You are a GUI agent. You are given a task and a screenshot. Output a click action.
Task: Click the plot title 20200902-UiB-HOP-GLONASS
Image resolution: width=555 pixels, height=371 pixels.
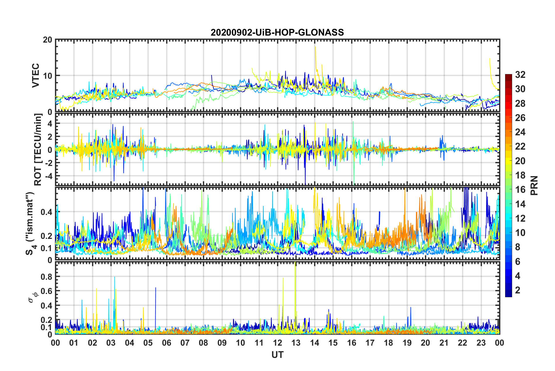[x=277, y=32]
